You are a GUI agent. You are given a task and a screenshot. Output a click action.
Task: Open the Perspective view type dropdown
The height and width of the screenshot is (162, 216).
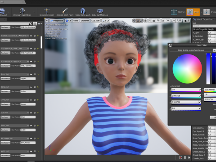57,21
